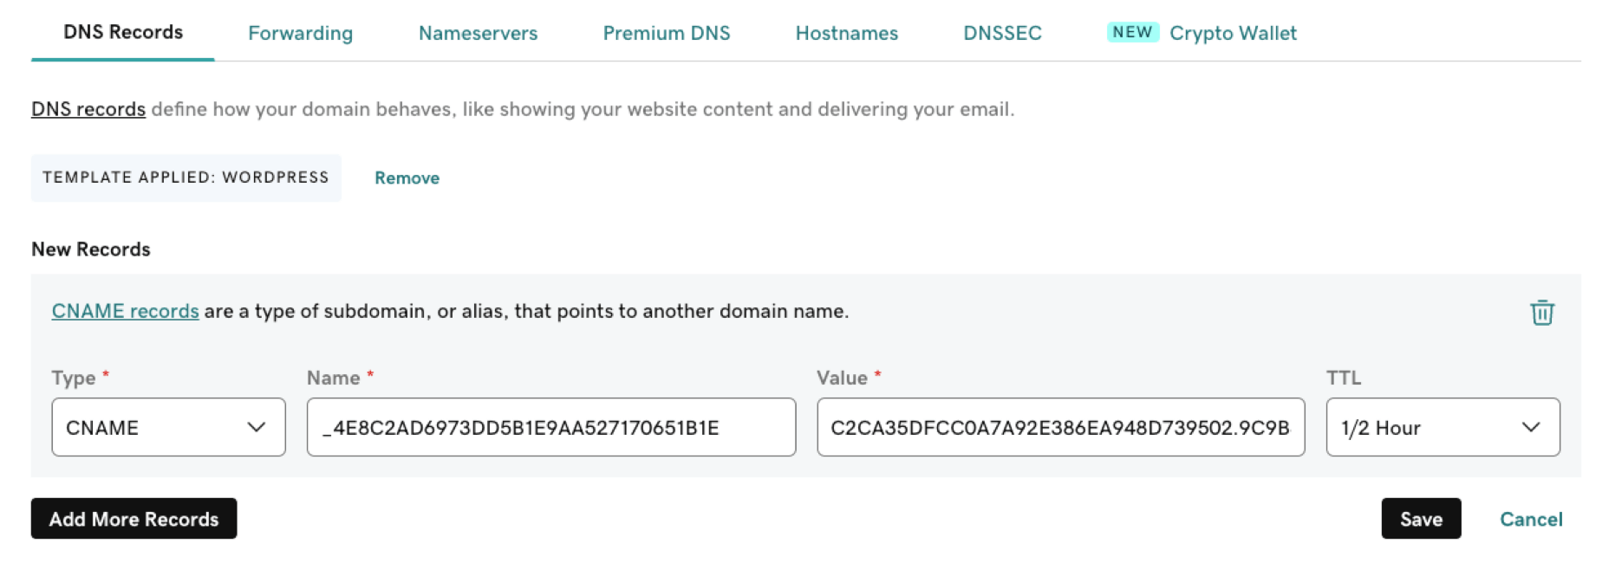Click the Add More Records button
1602x563 pixels.
(133, 519)
